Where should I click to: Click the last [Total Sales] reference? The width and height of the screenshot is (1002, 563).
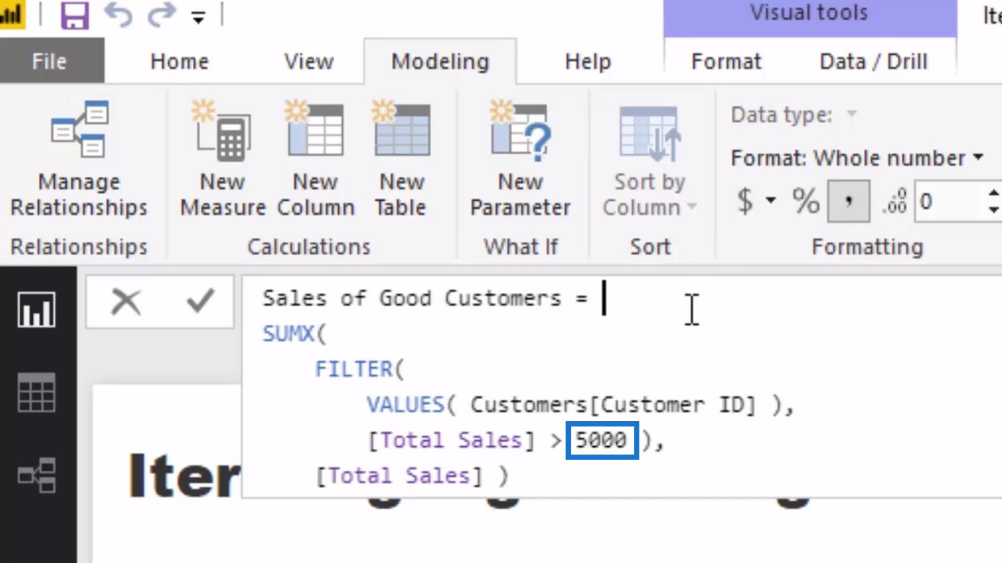pos(398,476)
